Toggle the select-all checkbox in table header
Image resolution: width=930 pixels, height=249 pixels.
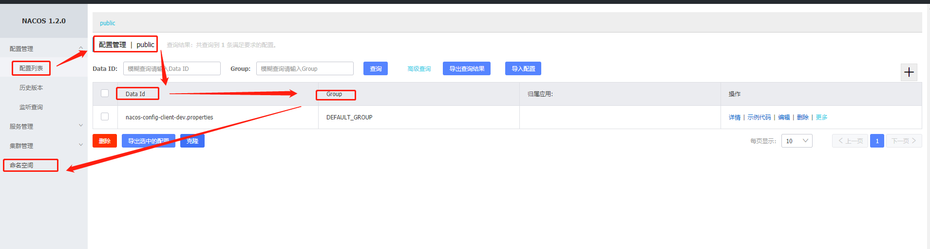[x=105, y=93]
